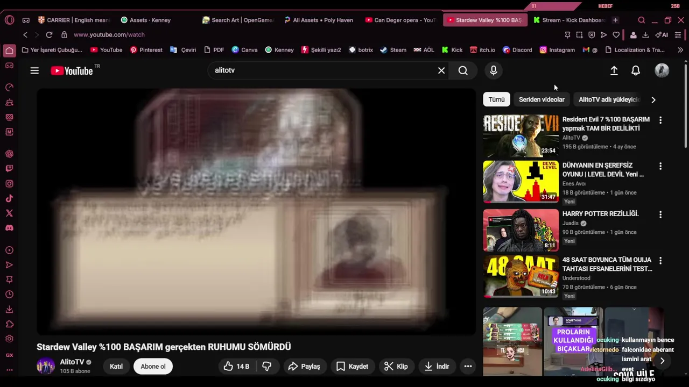Create a clip with Klip button

pos(396,367)
